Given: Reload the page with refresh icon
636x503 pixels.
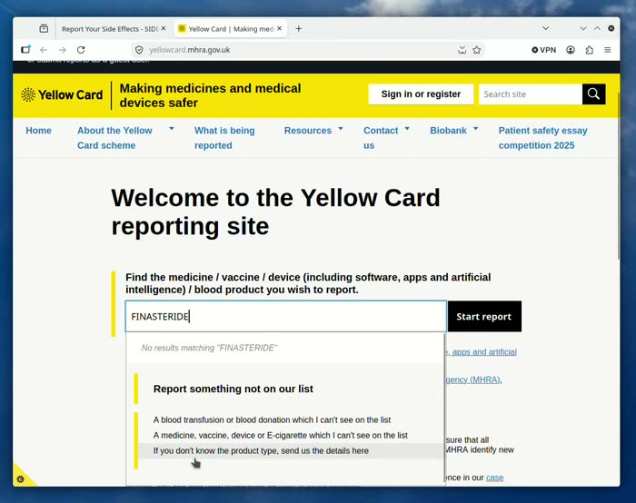Looking at the screenshot, I should click(x=81, y=50).
